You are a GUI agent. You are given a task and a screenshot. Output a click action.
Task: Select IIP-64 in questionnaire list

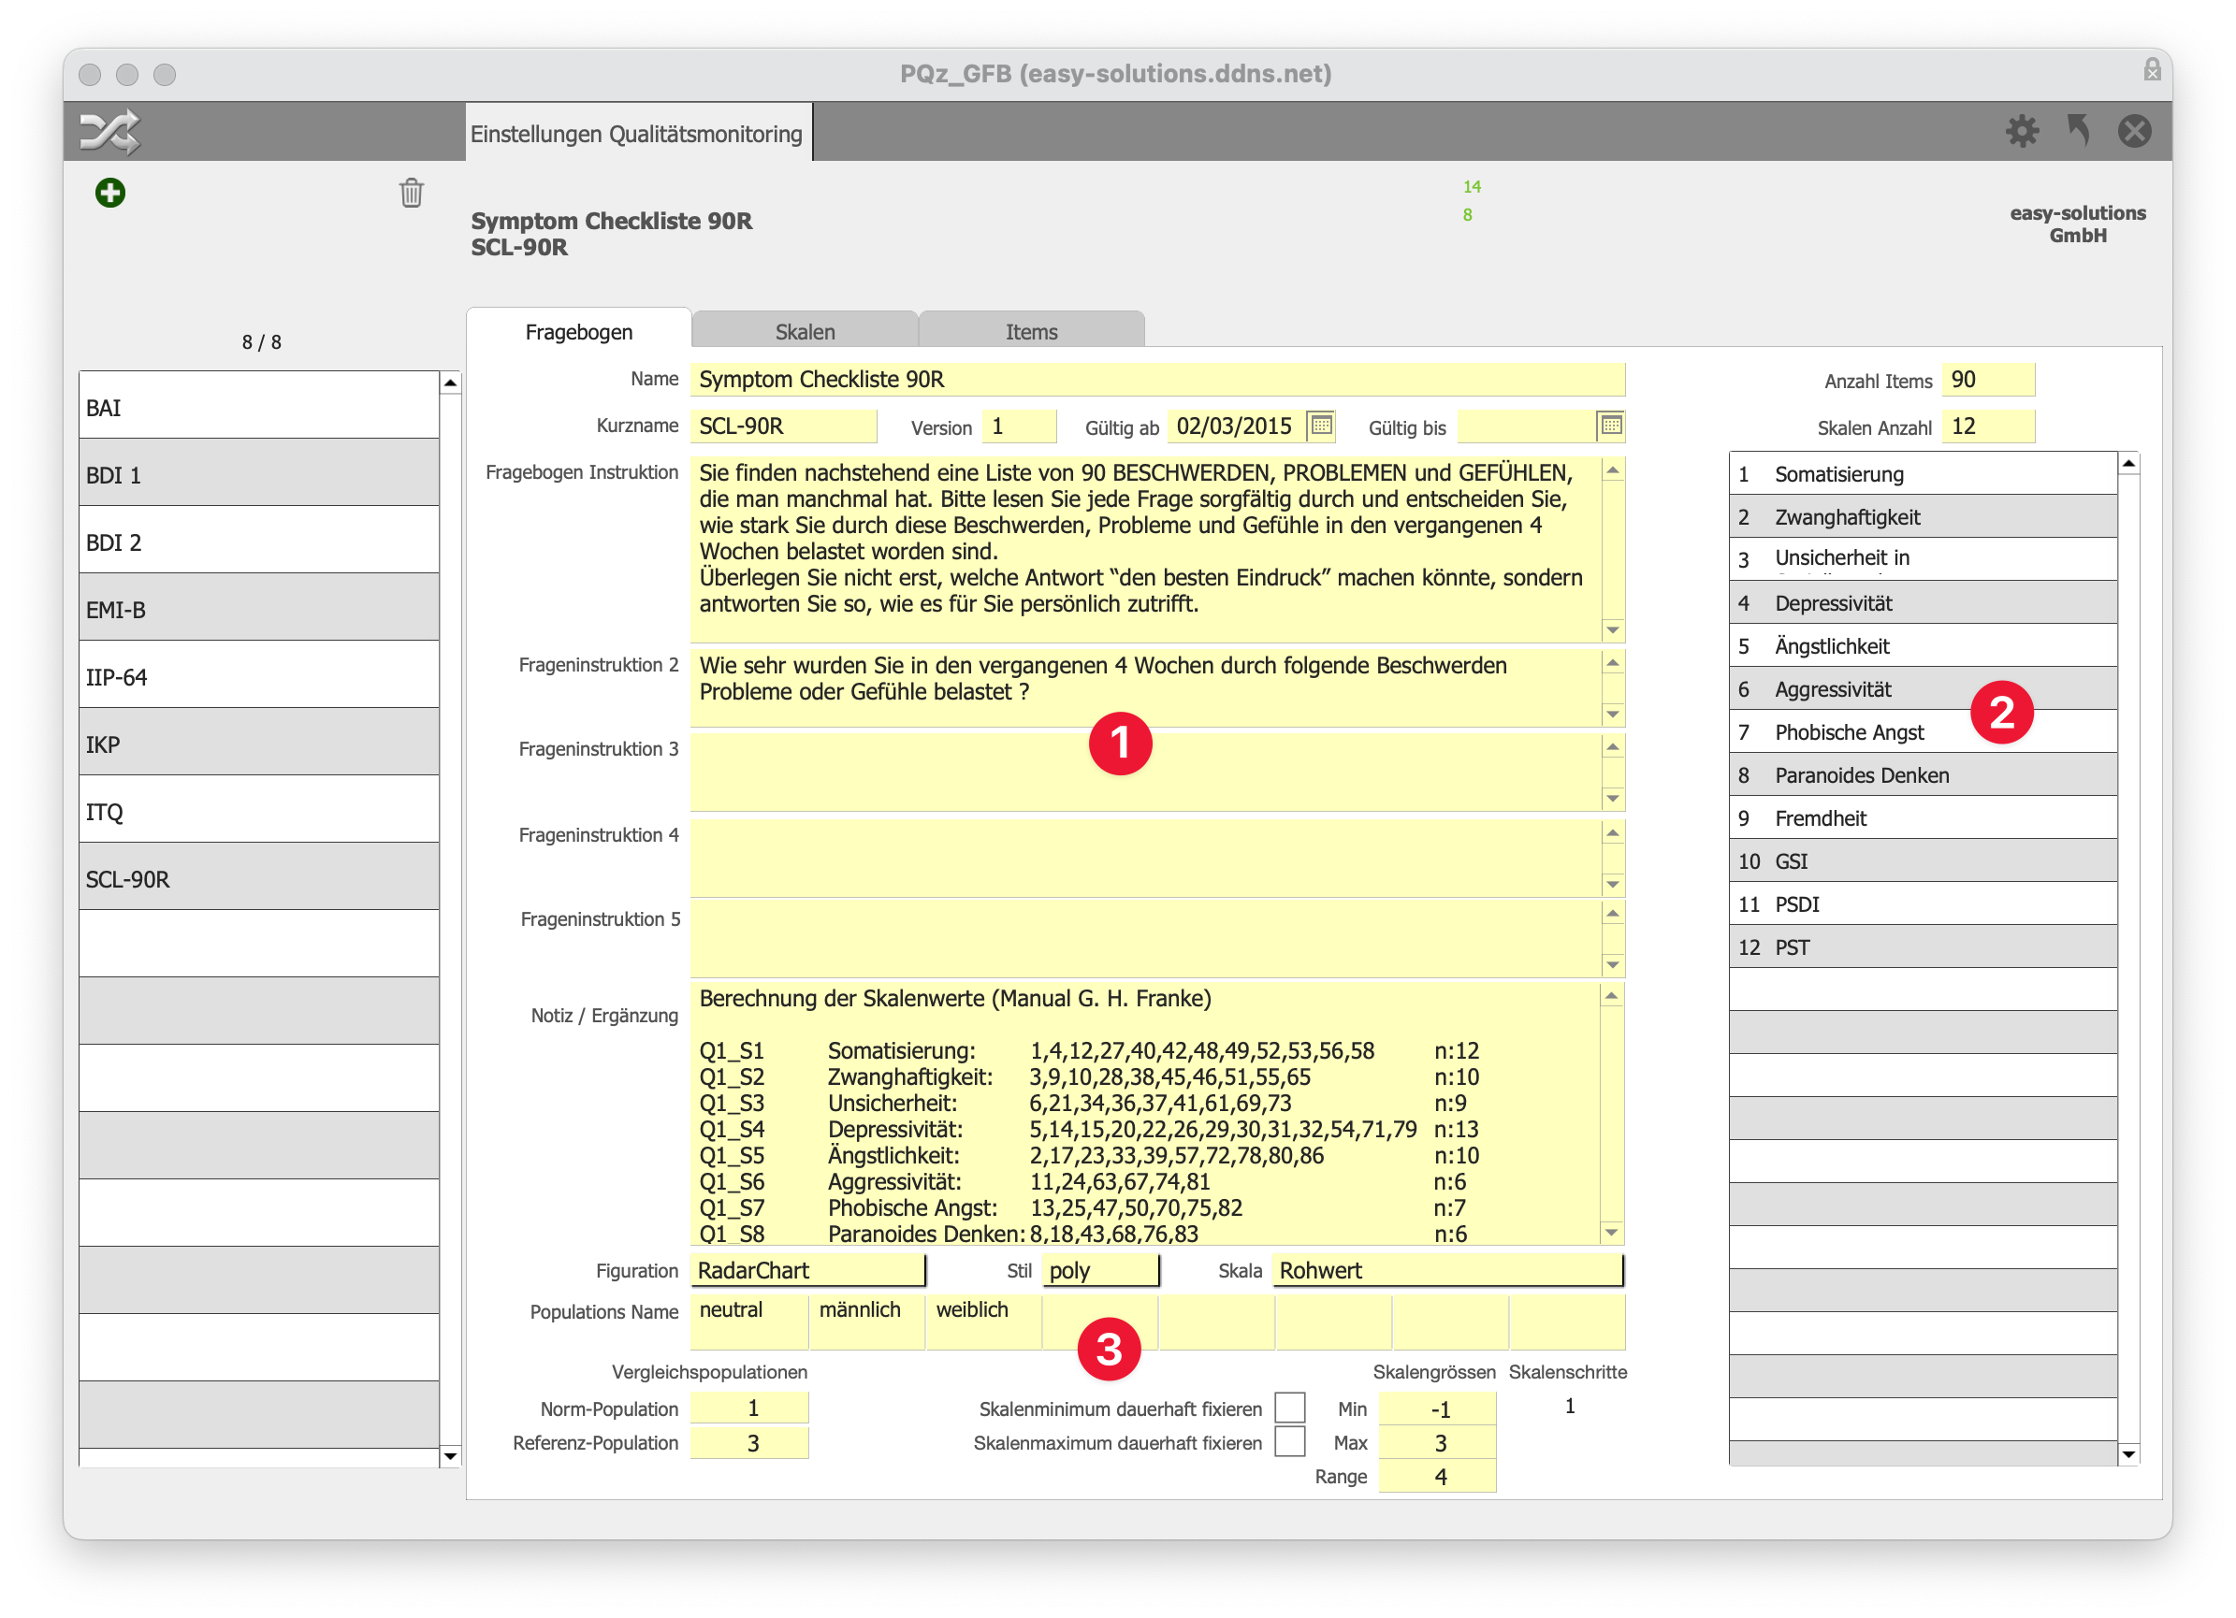click(258, 675)
